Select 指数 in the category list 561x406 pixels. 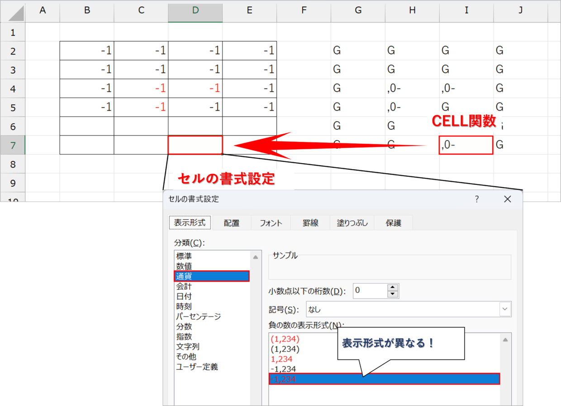click(x=212, y=336)
